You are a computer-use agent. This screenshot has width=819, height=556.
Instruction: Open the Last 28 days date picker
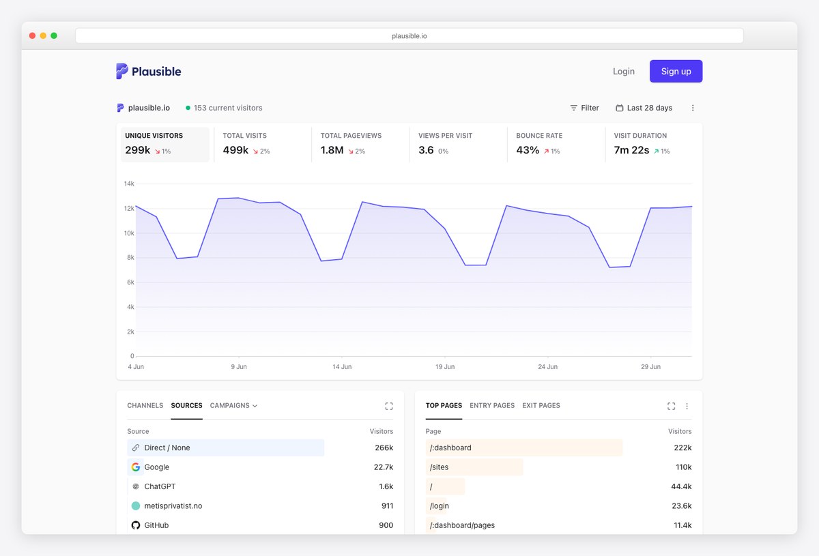[x=644, y=108]
